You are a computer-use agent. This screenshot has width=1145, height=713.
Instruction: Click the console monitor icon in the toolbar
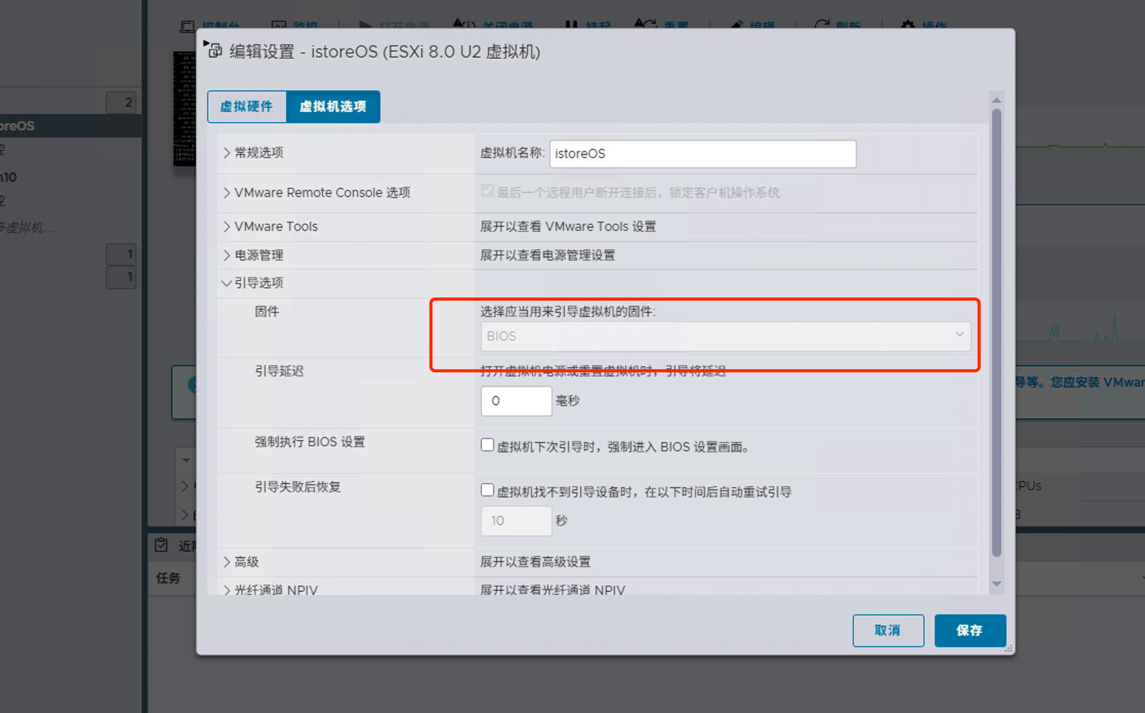pos(188,26)
